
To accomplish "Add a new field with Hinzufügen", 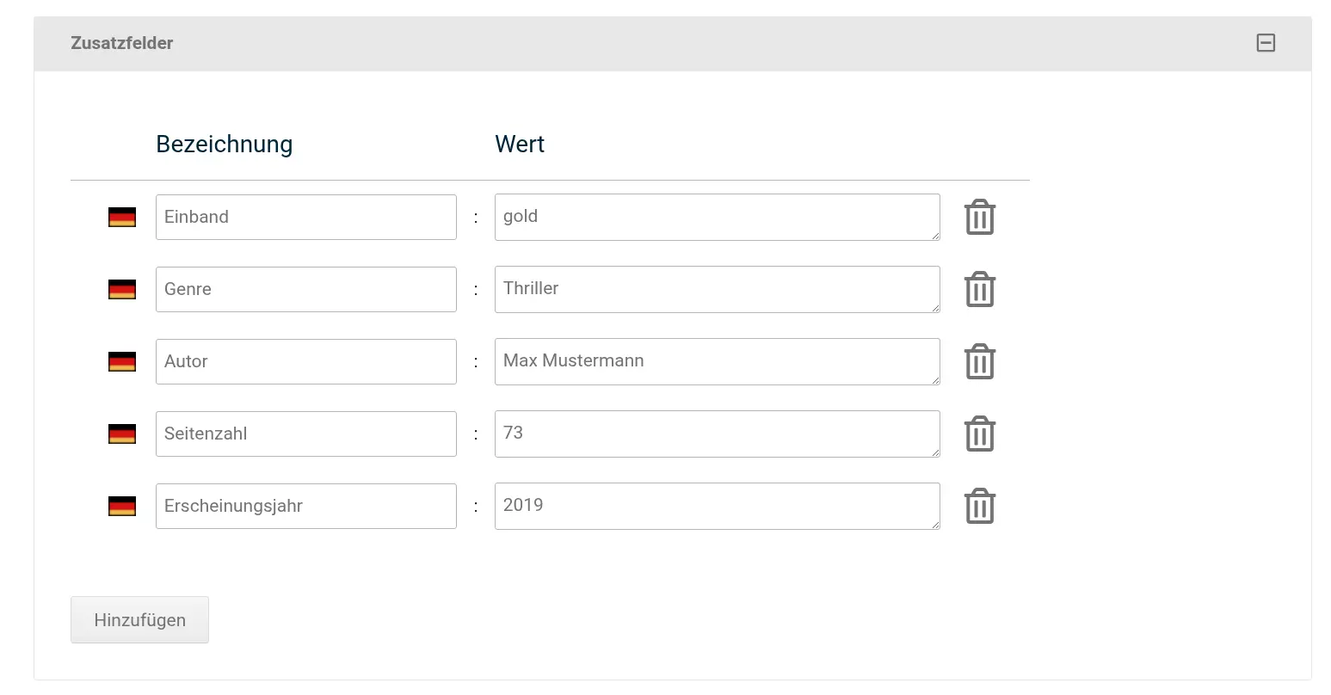I will pos(139,619).
